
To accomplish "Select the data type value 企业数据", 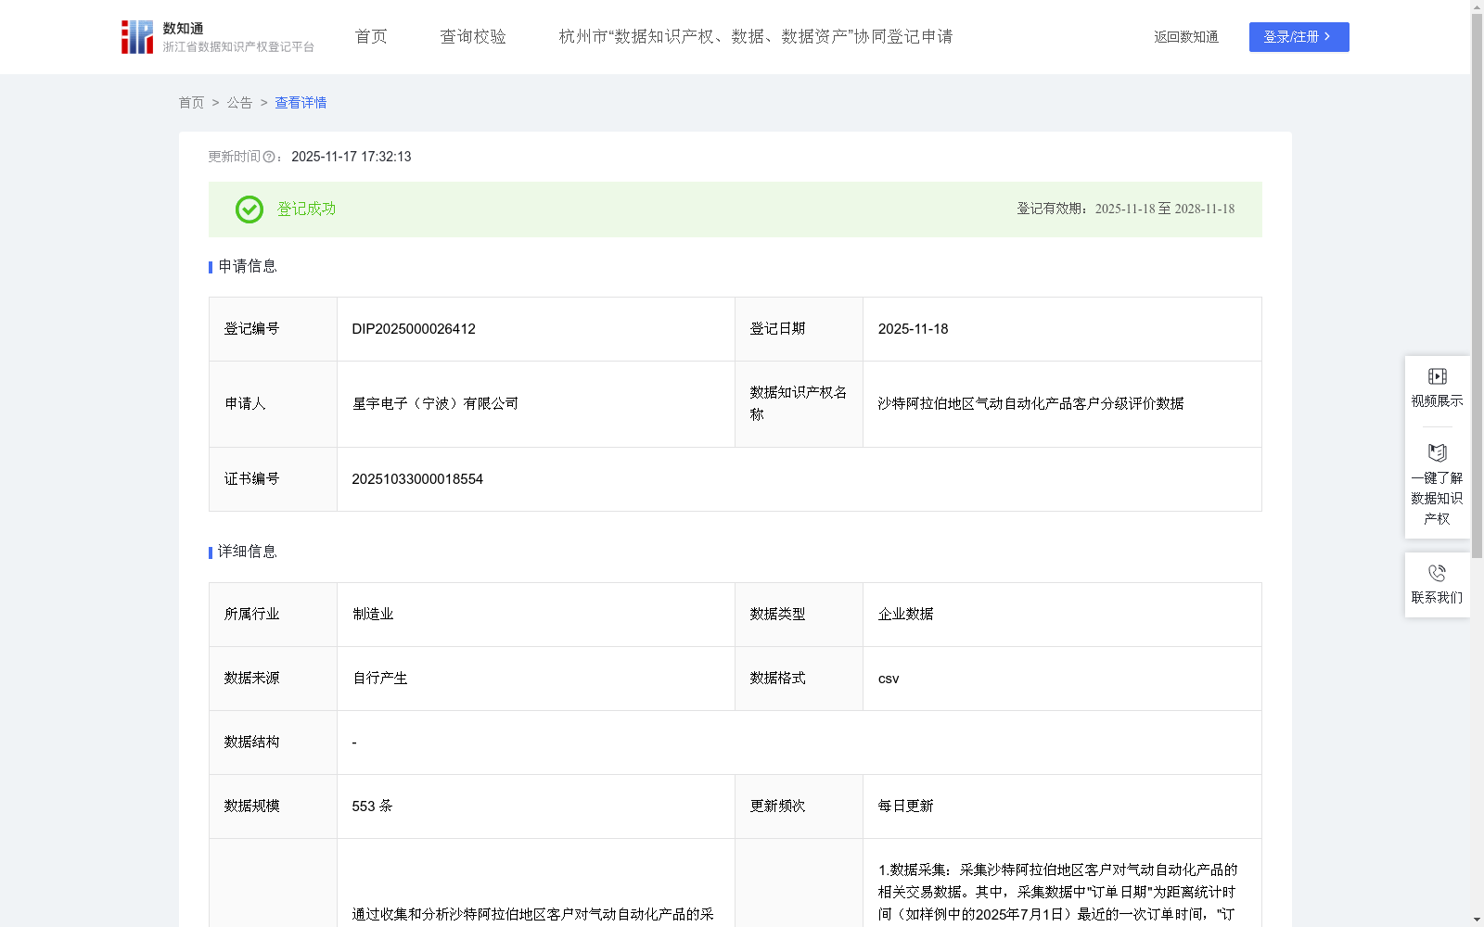I will click(906, 615).
